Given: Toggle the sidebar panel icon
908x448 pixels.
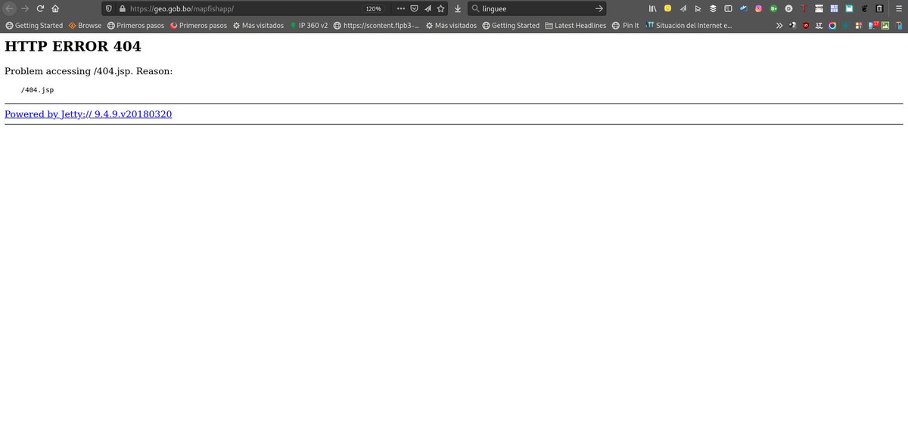Looking at the screenshot, I should pos(728,8).
